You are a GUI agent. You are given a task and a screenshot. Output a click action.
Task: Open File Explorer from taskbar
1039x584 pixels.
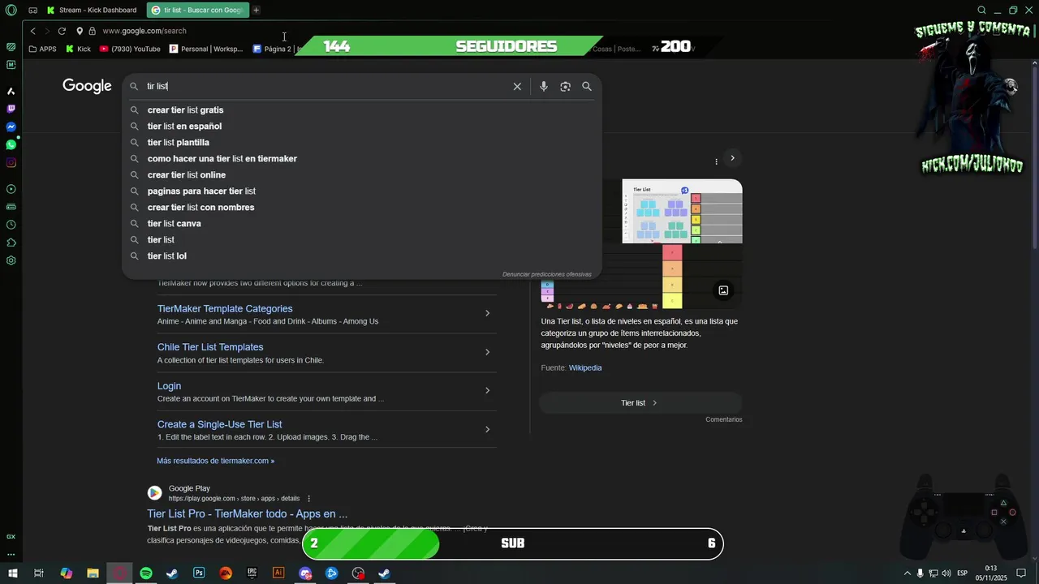[x=93, y=573]
